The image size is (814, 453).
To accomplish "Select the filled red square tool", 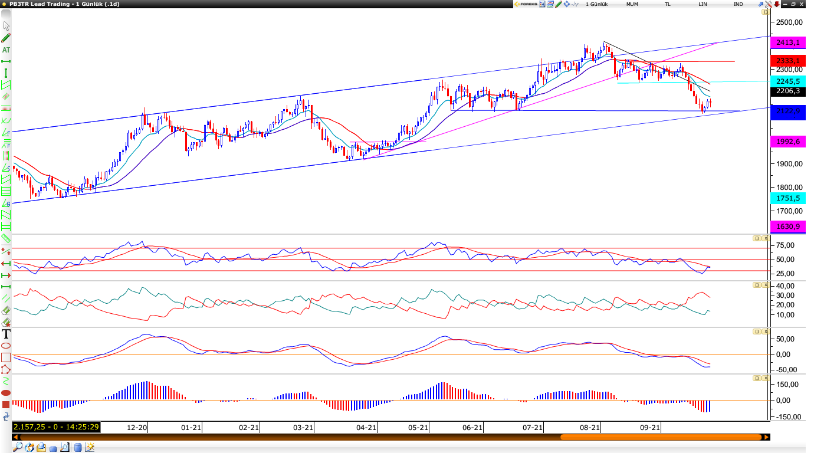I will coord(6,404).
